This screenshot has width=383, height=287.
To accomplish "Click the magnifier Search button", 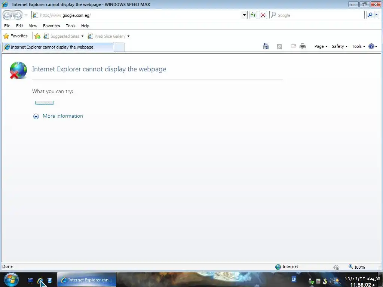I will click(x=370, y=15).
